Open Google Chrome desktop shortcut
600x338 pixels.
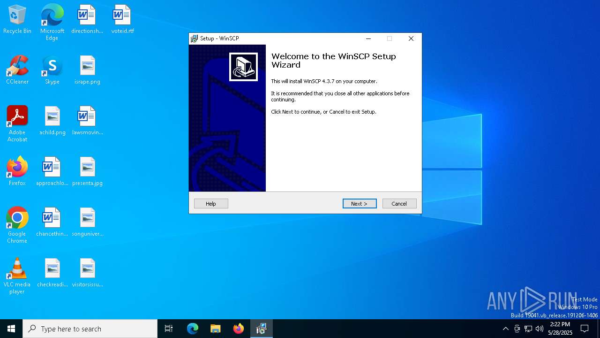(x=17, y=225)
